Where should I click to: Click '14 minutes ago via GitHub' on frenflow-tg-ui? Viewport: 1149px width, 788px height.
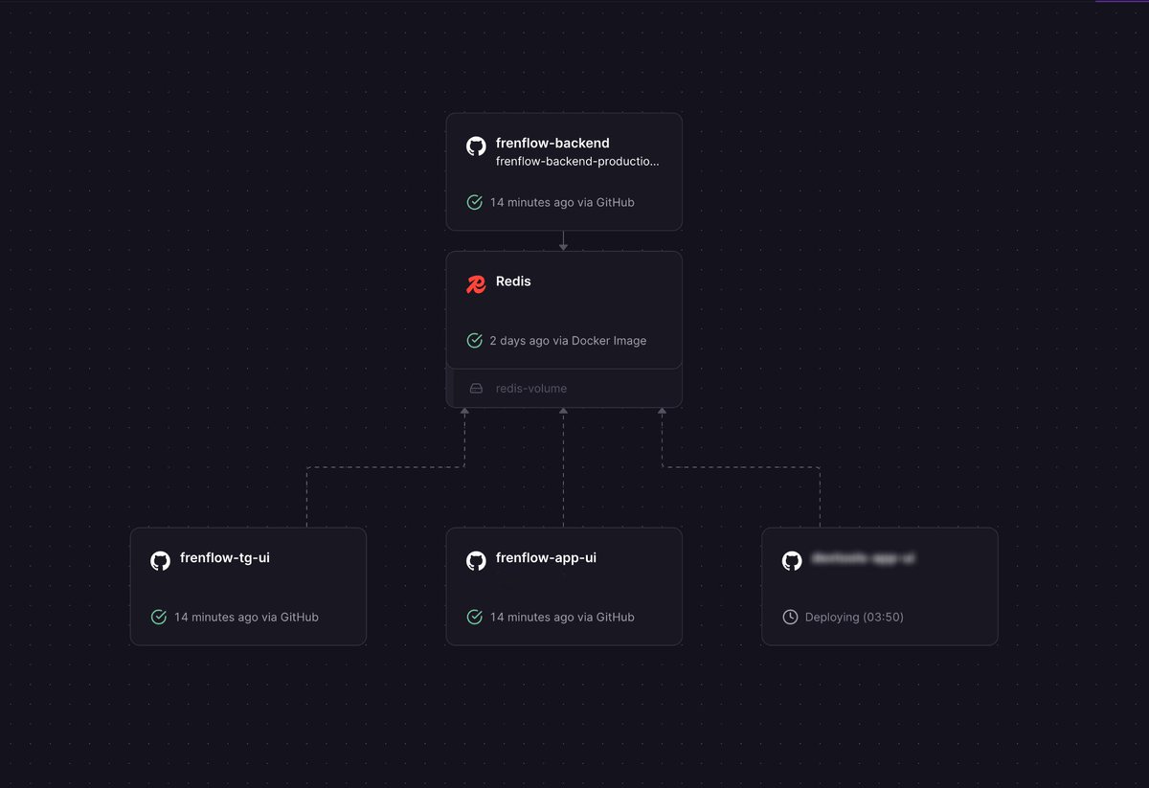[x=246, y=617]
